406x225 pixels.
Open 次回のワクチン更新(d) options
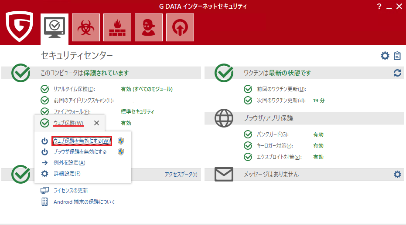281,101
